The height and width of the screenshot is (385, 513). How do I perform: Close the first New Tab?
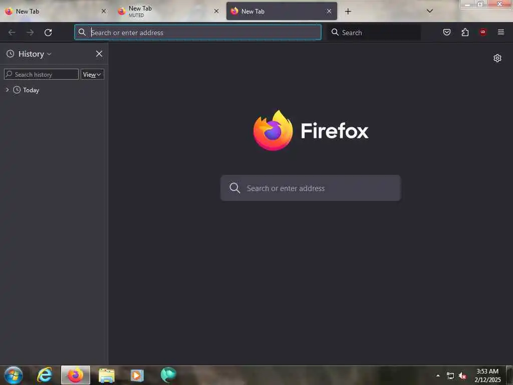point(104,11)
